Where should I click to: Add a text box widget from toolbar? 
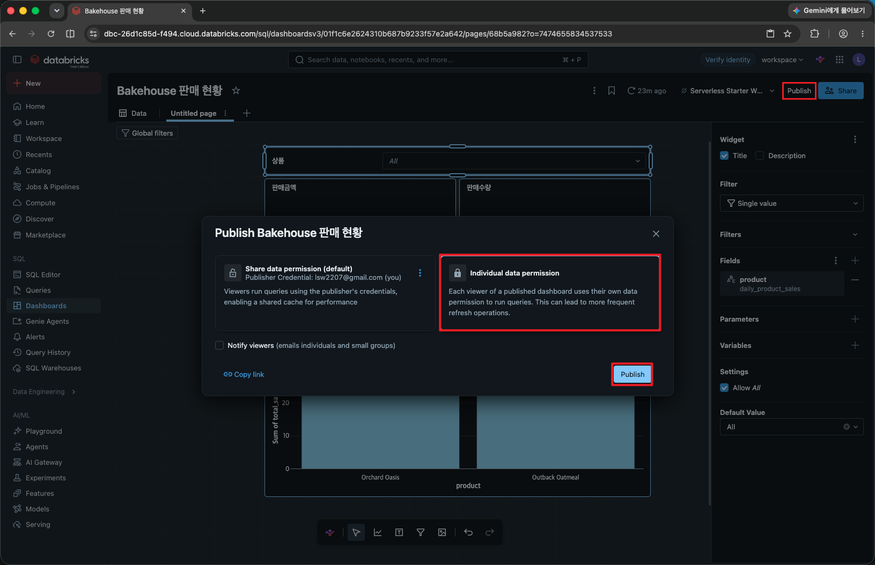[x=399, y=532]
